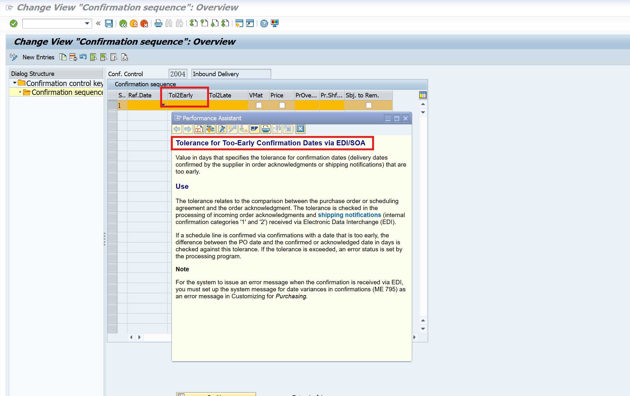This screenshot has width=630, height=396.
Task: Click the Tol2Late column header
Action: [x=220, y=95]
